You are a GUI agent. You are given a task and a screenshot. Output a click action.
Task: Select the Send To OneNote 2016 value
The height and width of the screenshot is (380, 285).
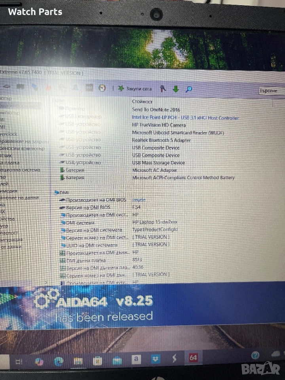point(156,110)
